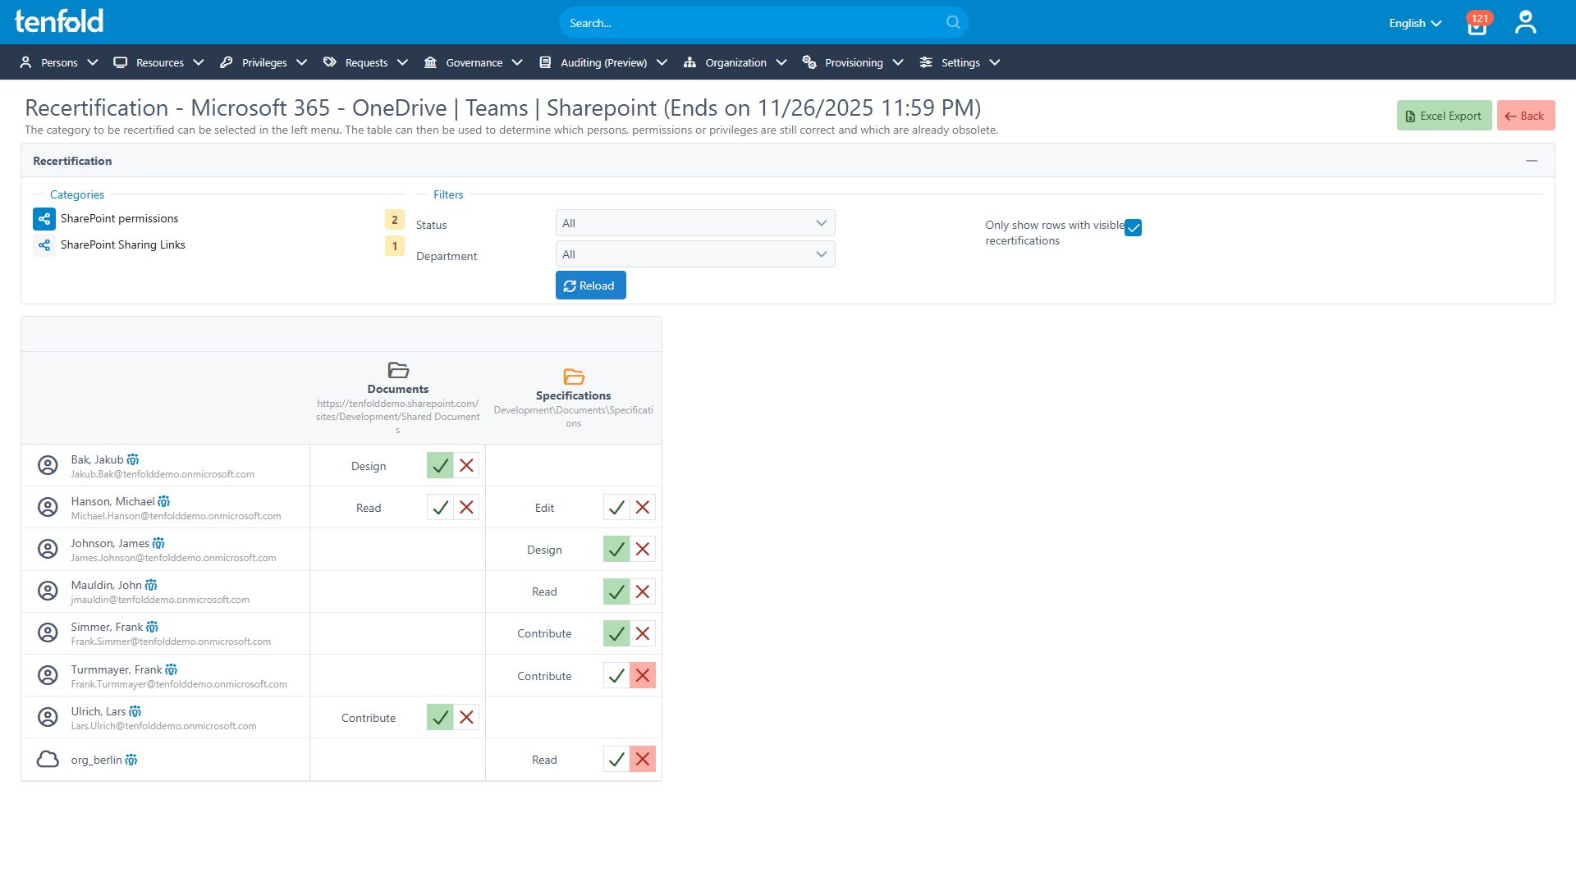Open the global search field magnifier icon
This screenshot has height=886, width=1576.
951,22
